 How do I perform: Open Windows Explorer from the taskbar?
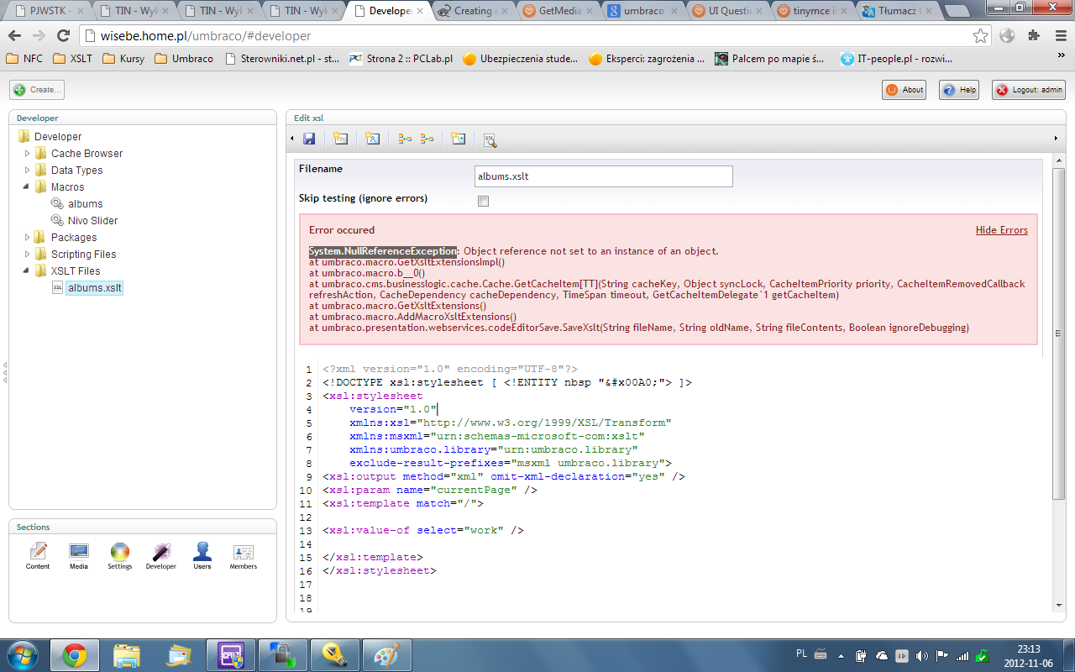127,654
